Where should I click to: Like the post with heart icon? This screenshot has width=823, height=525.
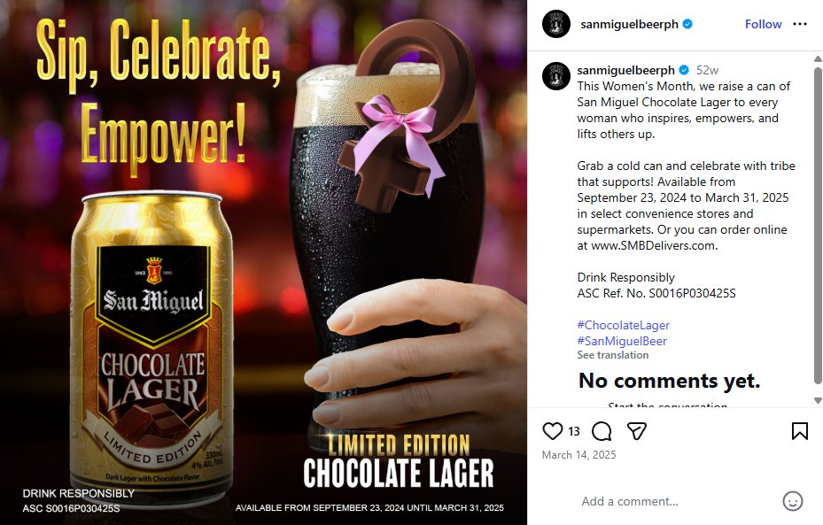coord(552,431)
